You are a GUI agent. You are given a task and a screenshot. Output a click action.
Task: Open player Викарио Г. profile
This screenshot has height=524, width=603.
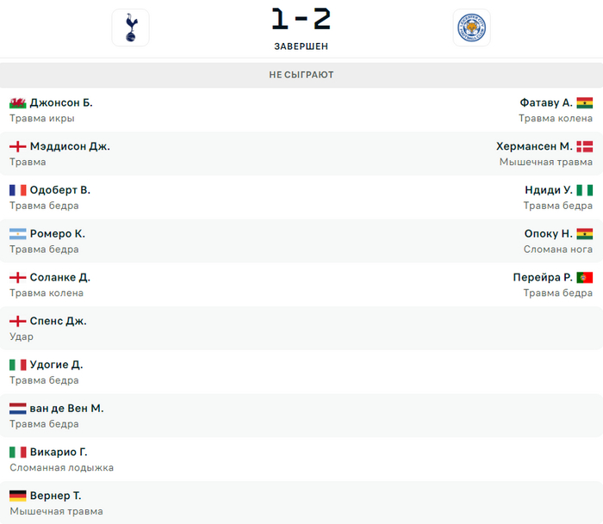[x=59, y=452]
